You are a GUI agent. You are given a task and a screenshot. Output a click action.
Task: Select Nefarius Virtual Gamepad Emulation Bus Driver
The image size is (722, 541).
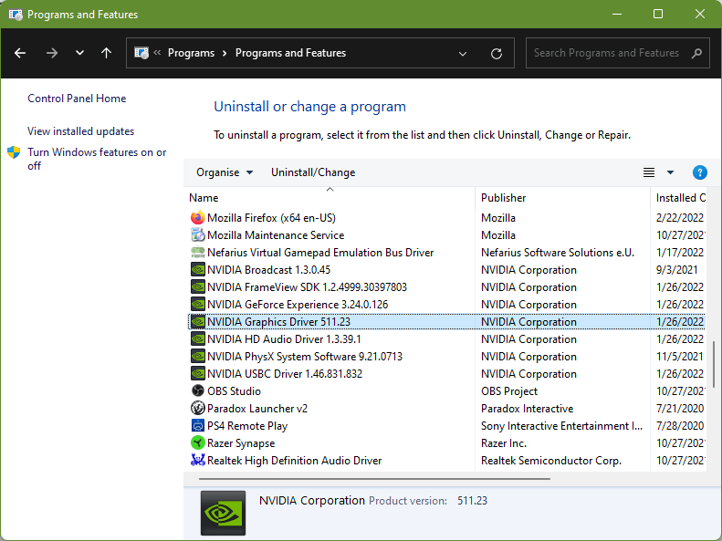[320, 253]
